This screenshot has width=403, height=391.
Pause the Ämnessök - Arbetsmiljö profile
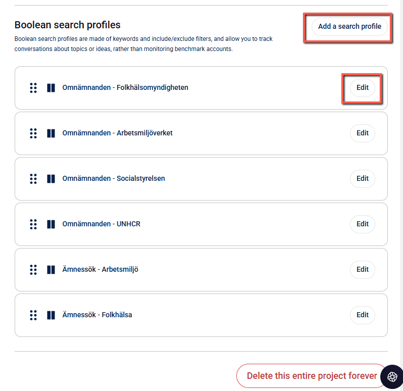click(x=51, y=270)
